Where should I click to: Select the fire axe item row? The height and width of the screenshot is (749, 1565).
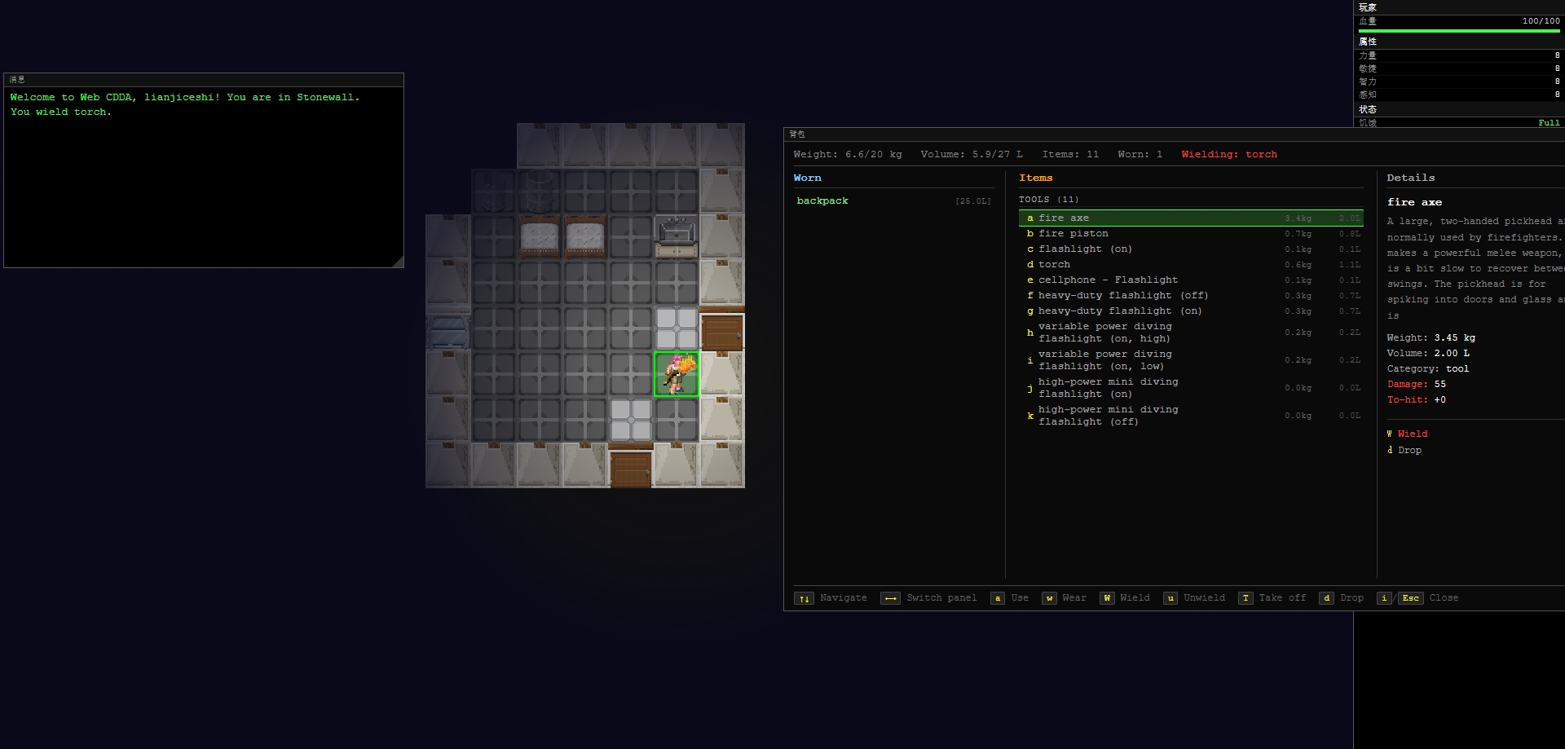click(x=1191, y=218)
